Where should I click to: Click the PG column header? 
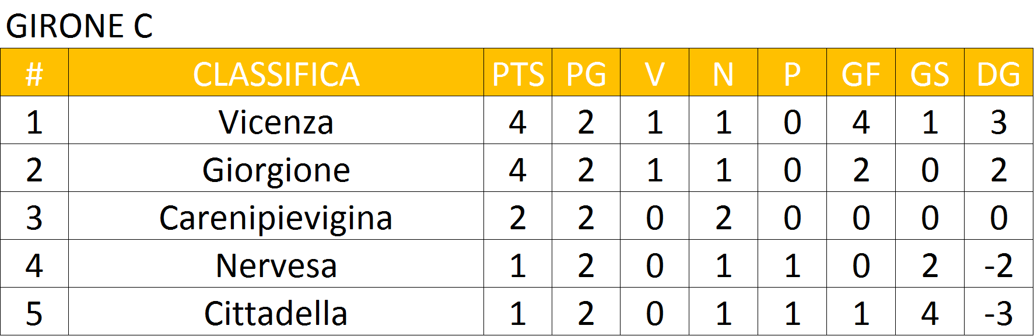click(586, 73)
